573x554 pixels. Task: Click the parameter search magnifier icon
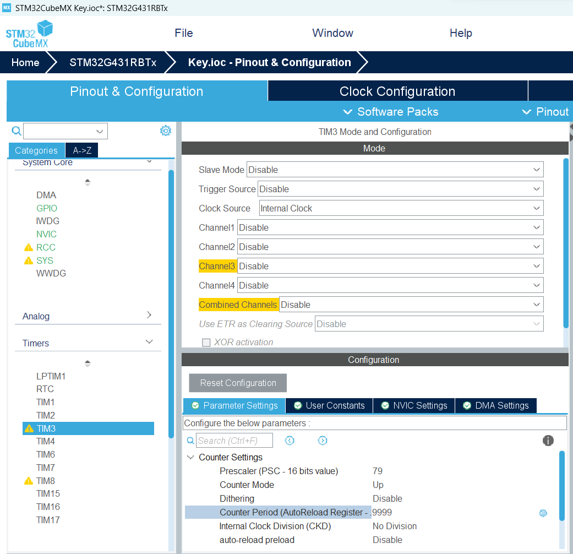point(190,440)
